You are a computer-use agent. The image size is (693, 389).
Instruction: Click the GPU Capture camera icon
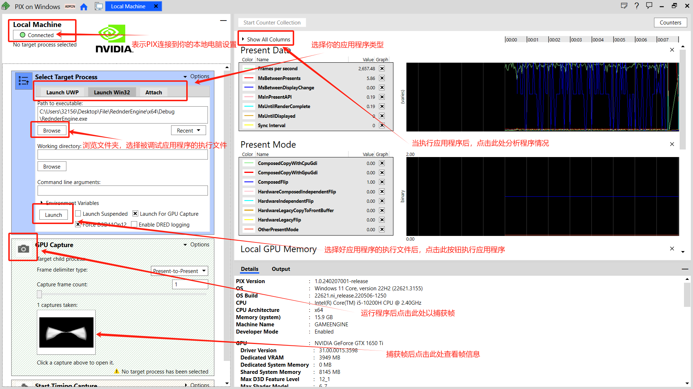coord(23,249)
